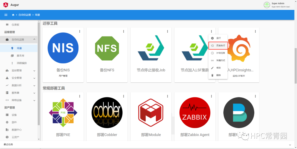Open the three-dot menu on HPCinsights card
Image resolution: width=297 pixels, height=149 pixels.
pos(255,31)
